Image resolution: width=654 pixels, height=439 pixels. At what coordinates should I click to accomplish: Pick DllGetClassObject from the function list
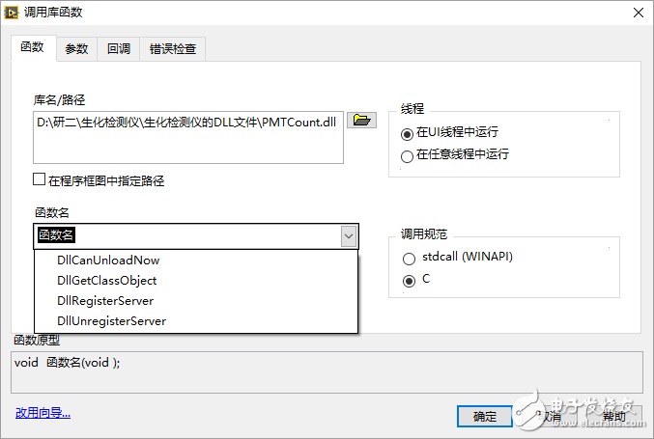(106, 281)
